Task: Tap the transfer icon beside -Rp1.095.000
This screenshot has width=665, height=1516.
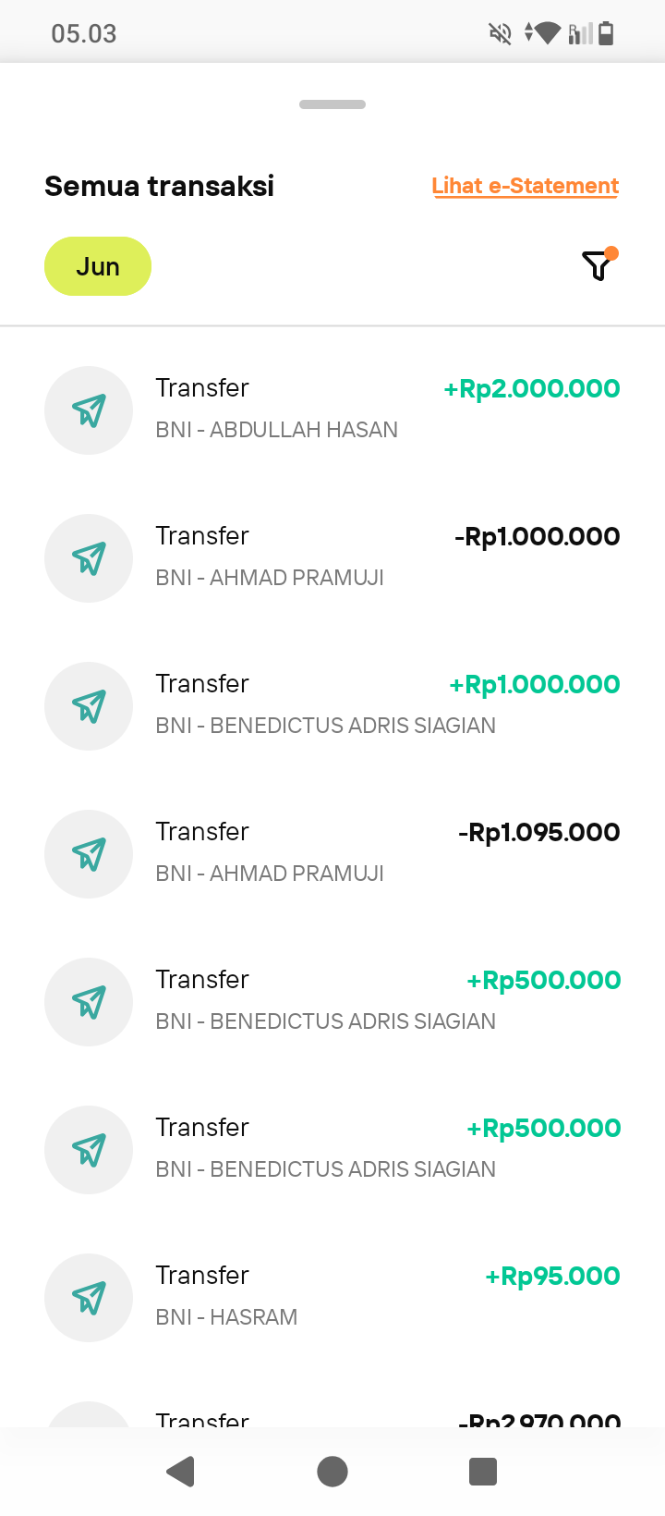Action: coord(89,854)
